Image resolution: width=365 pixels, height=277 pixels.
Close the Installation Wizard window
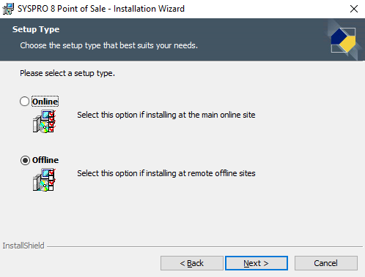(353, 9)
